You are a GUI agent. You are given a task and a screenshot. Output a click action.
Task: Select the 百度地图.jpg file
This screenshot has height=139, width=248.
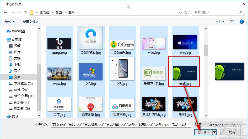point(91,102)
